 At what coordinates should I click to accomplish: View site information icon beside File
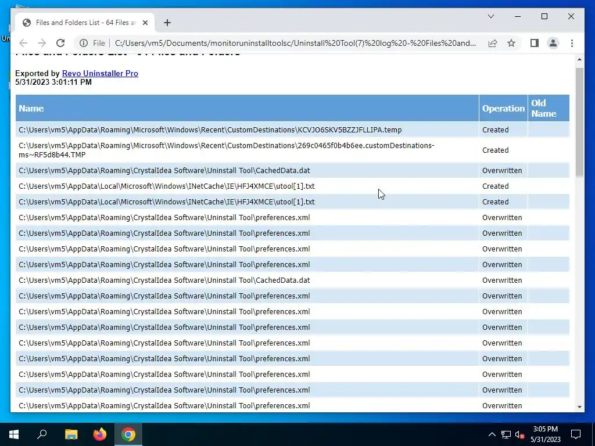[84, 43]
